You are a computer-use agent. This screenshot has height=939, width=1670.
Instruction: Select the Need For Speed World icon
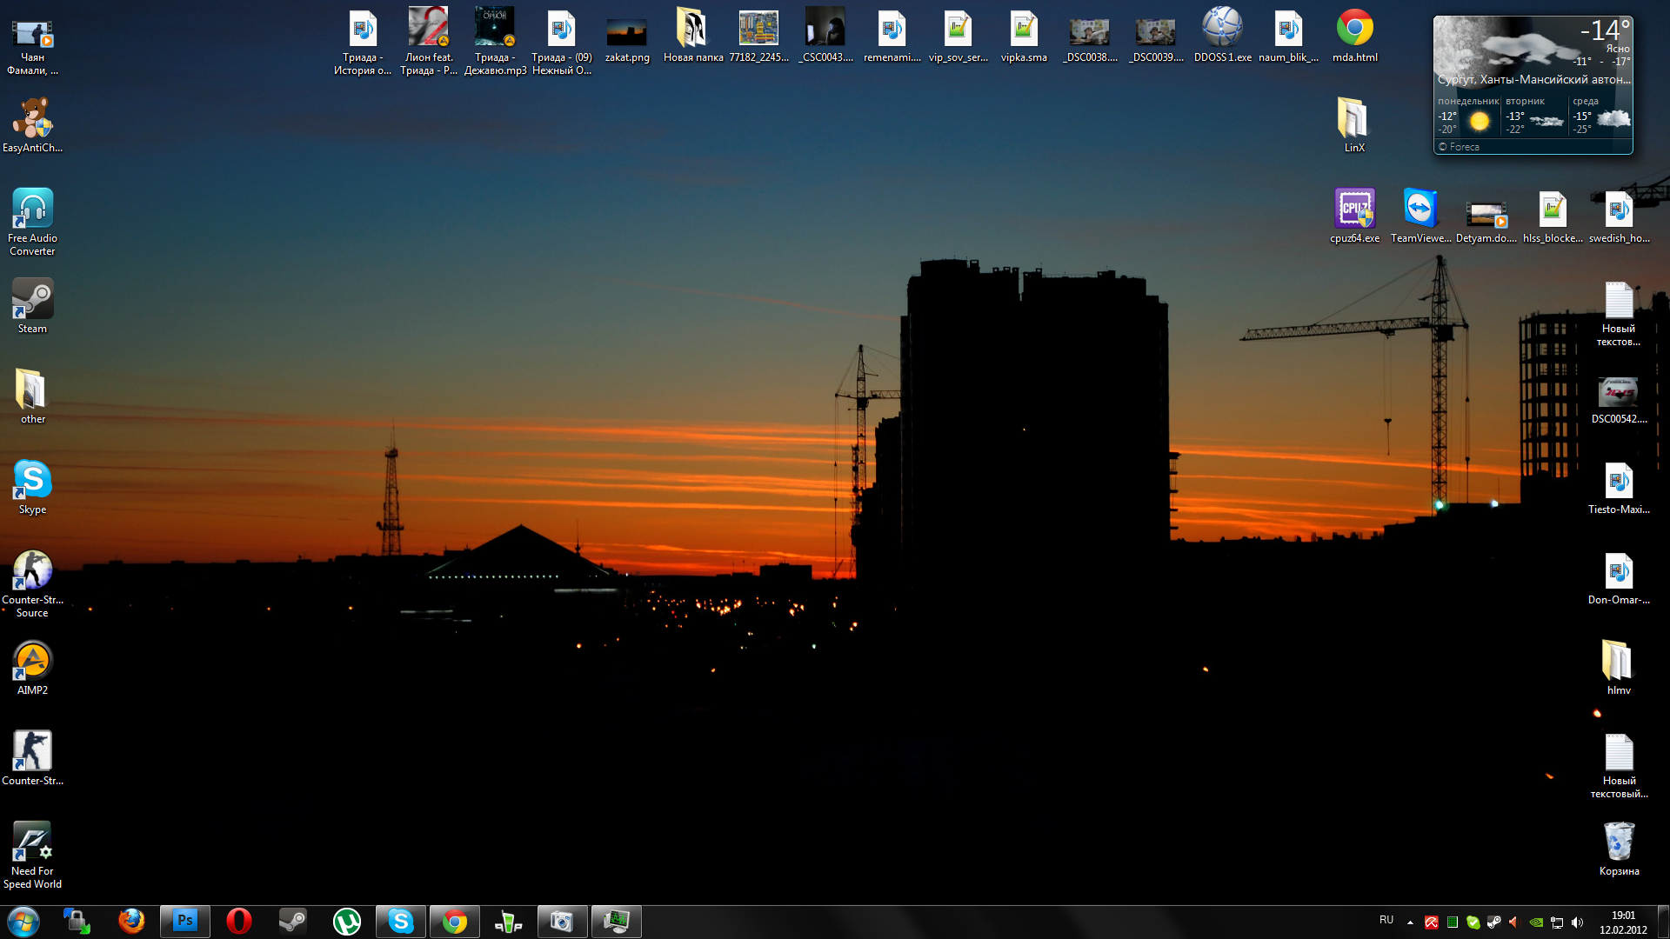32,855
